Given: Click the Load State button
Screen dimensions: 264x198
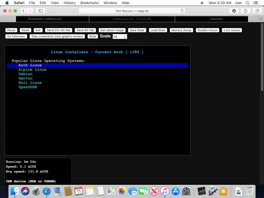Looking at the screenshot, I should [x=158, y=30].
